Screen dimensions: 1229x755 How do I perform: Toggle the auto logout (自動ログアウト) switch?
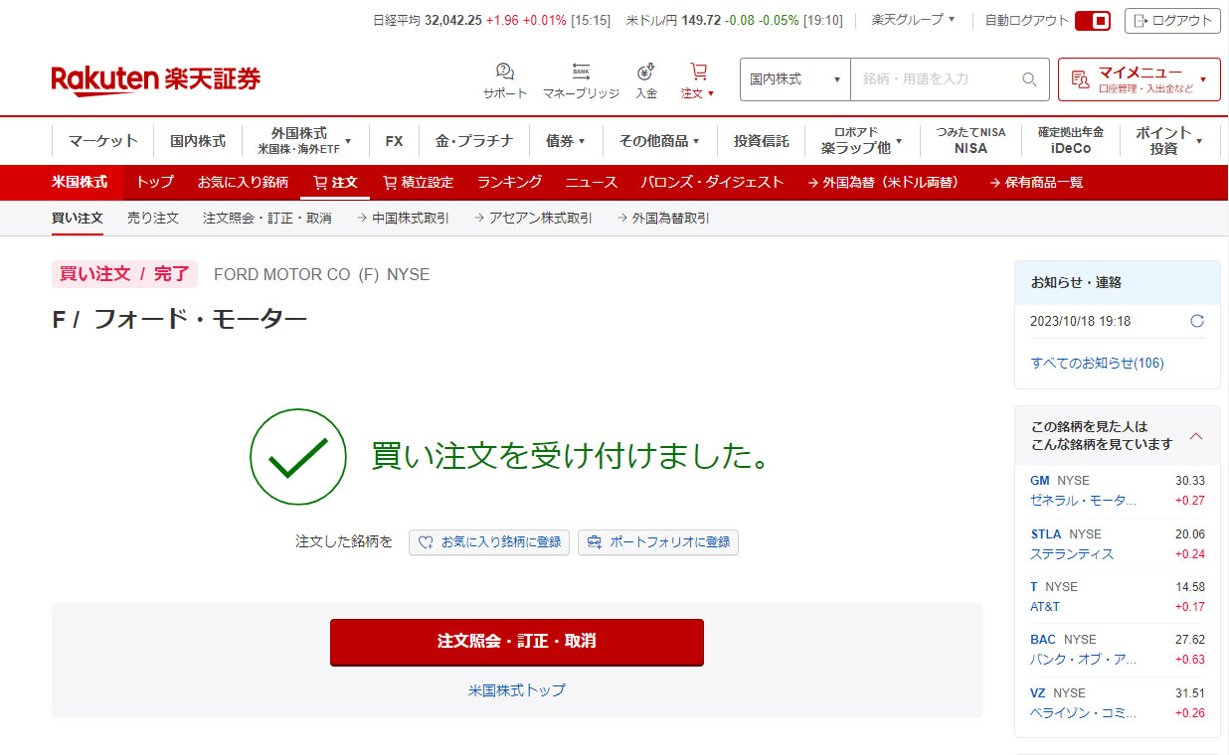click(x=1092, y=21)
